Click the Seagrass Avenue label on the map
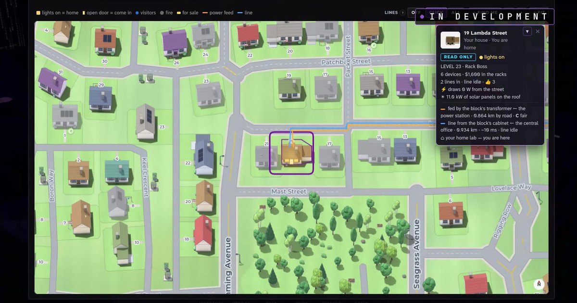 coord(416,254)
